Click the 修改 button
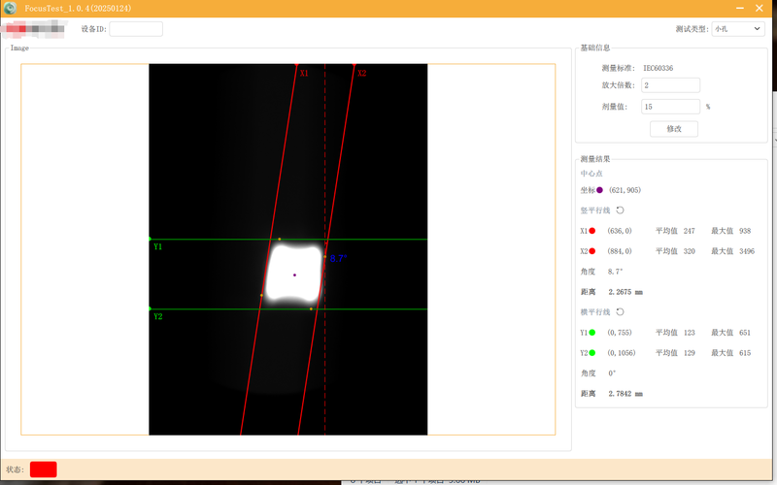The image size is (777, 485). [674, 129]
